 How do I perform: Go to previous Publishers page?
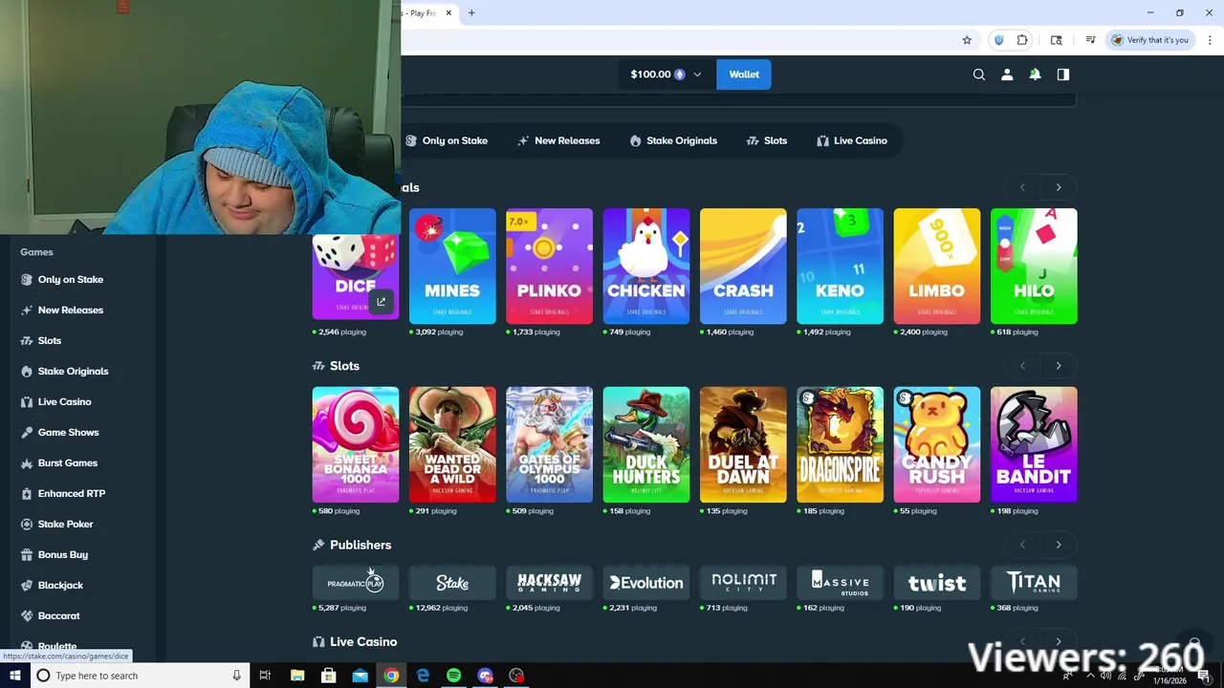1022,545
